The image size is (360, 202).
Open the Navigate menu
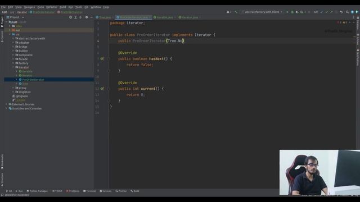(29, 7)
